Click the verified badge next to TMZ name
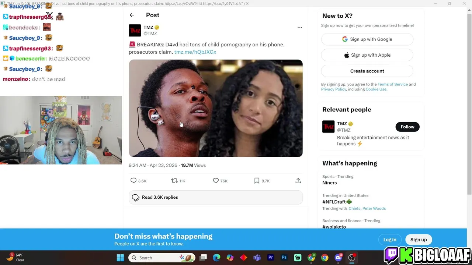The width and height of the screenshot is (472, 265). (157, 28)
